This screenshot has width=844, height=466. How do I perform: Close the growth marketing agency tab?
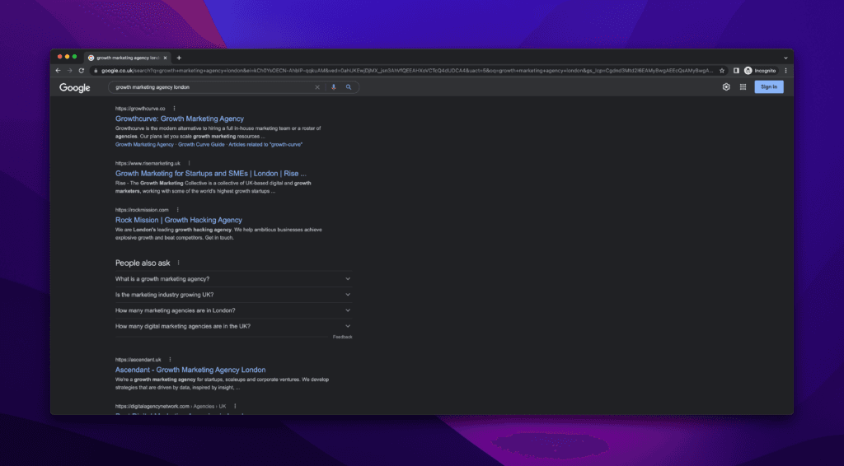pyautogui.click(x=165, y=58)
